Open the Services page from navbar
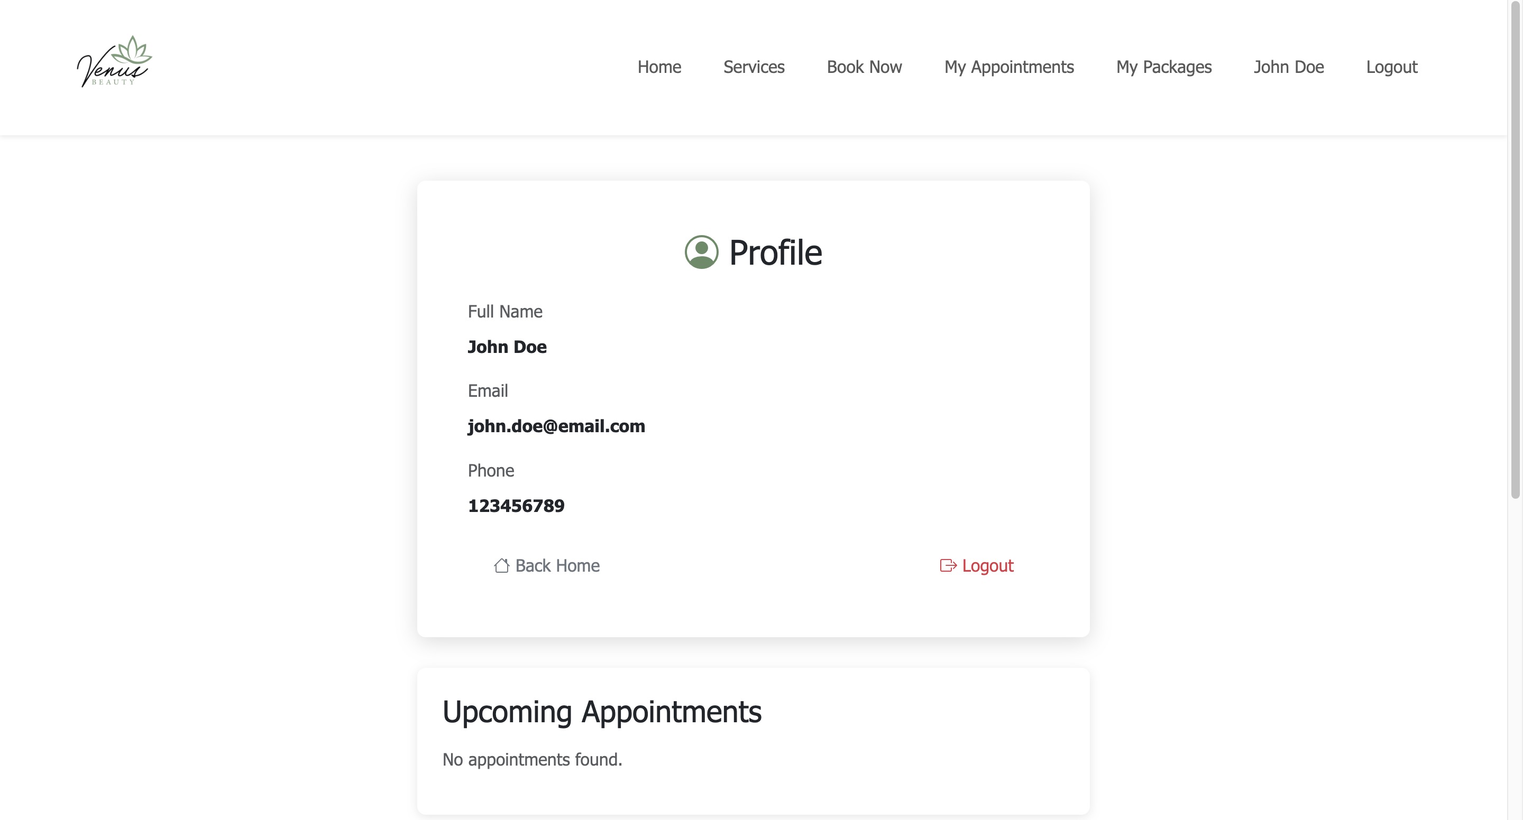The height and width of the screenshot is (820, 1523). 753,67
